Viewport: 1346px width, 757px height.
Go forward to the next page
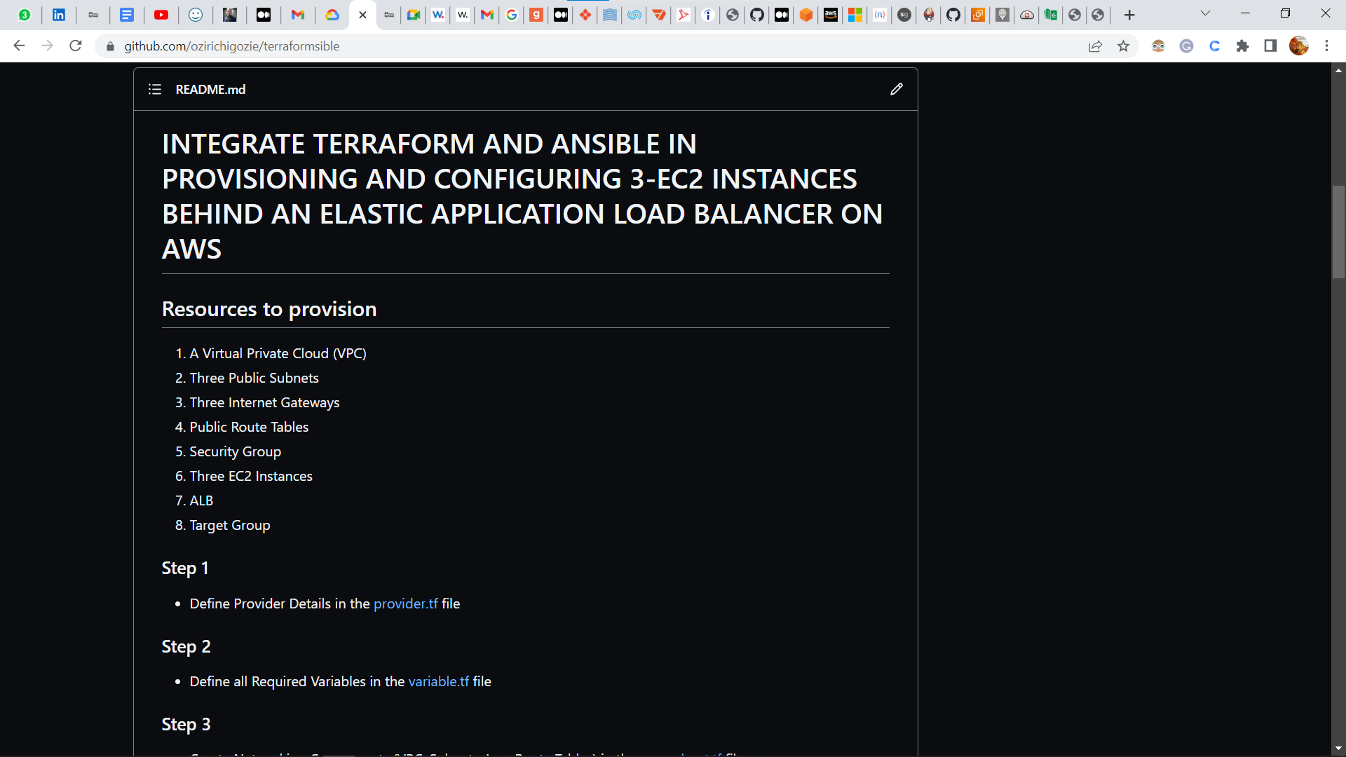click(47, 46)
